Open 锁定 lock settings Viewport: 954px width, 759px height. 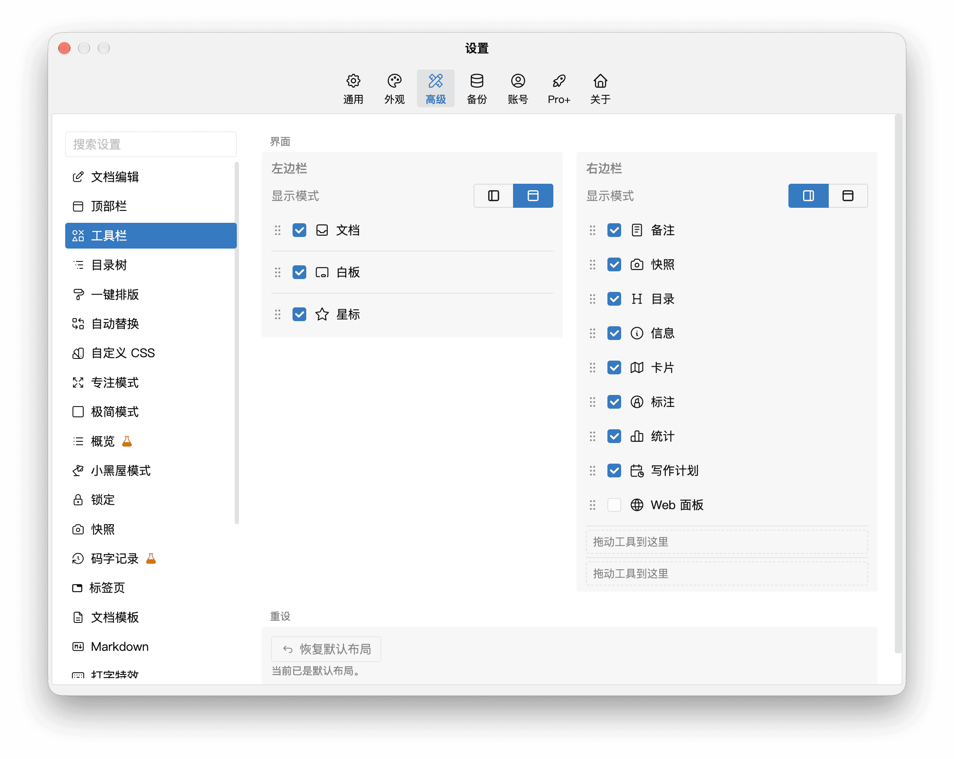[151, 500]
